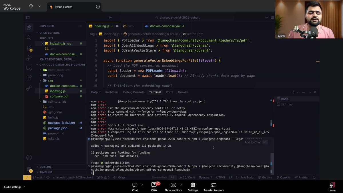The width and height of the screenshot is (343, 193).
Task: Open software.pdf in the file tree
Action: tap(59, 96)
